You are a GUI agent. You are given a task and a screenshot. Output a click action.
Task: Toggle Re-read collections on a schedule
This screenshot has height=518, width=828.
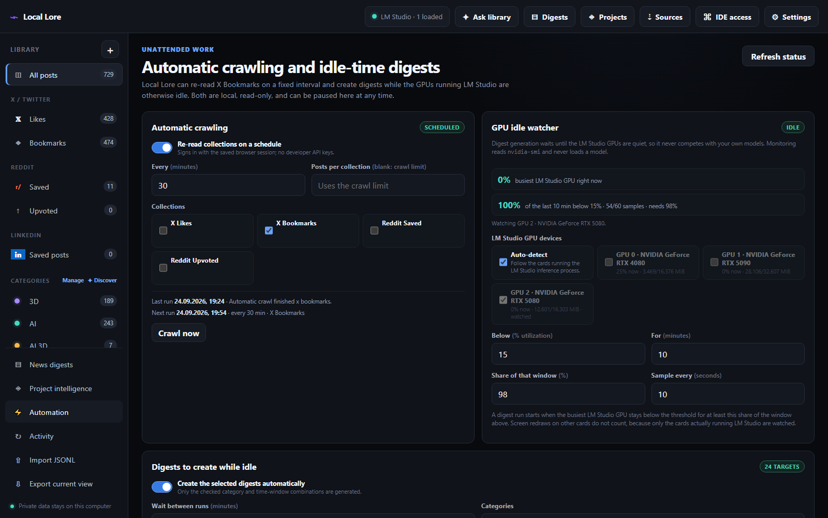pyautogui.click(x=162, y=148)
